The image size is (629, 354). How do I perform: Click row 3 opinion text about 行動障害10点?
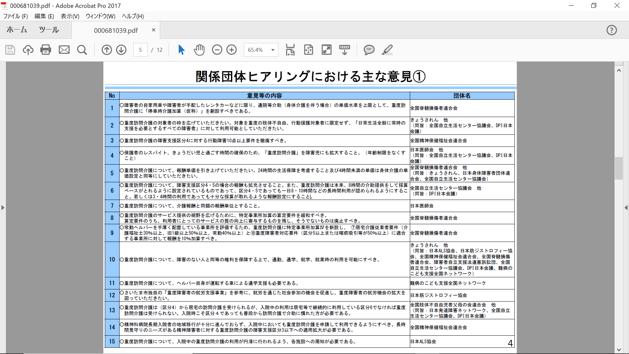(204, 141)
